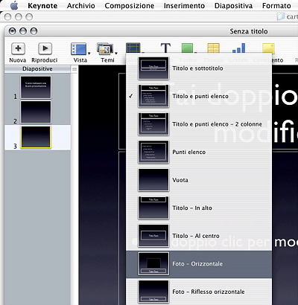
Task: Click the Temi toolbar label
Action: [107, 60]
